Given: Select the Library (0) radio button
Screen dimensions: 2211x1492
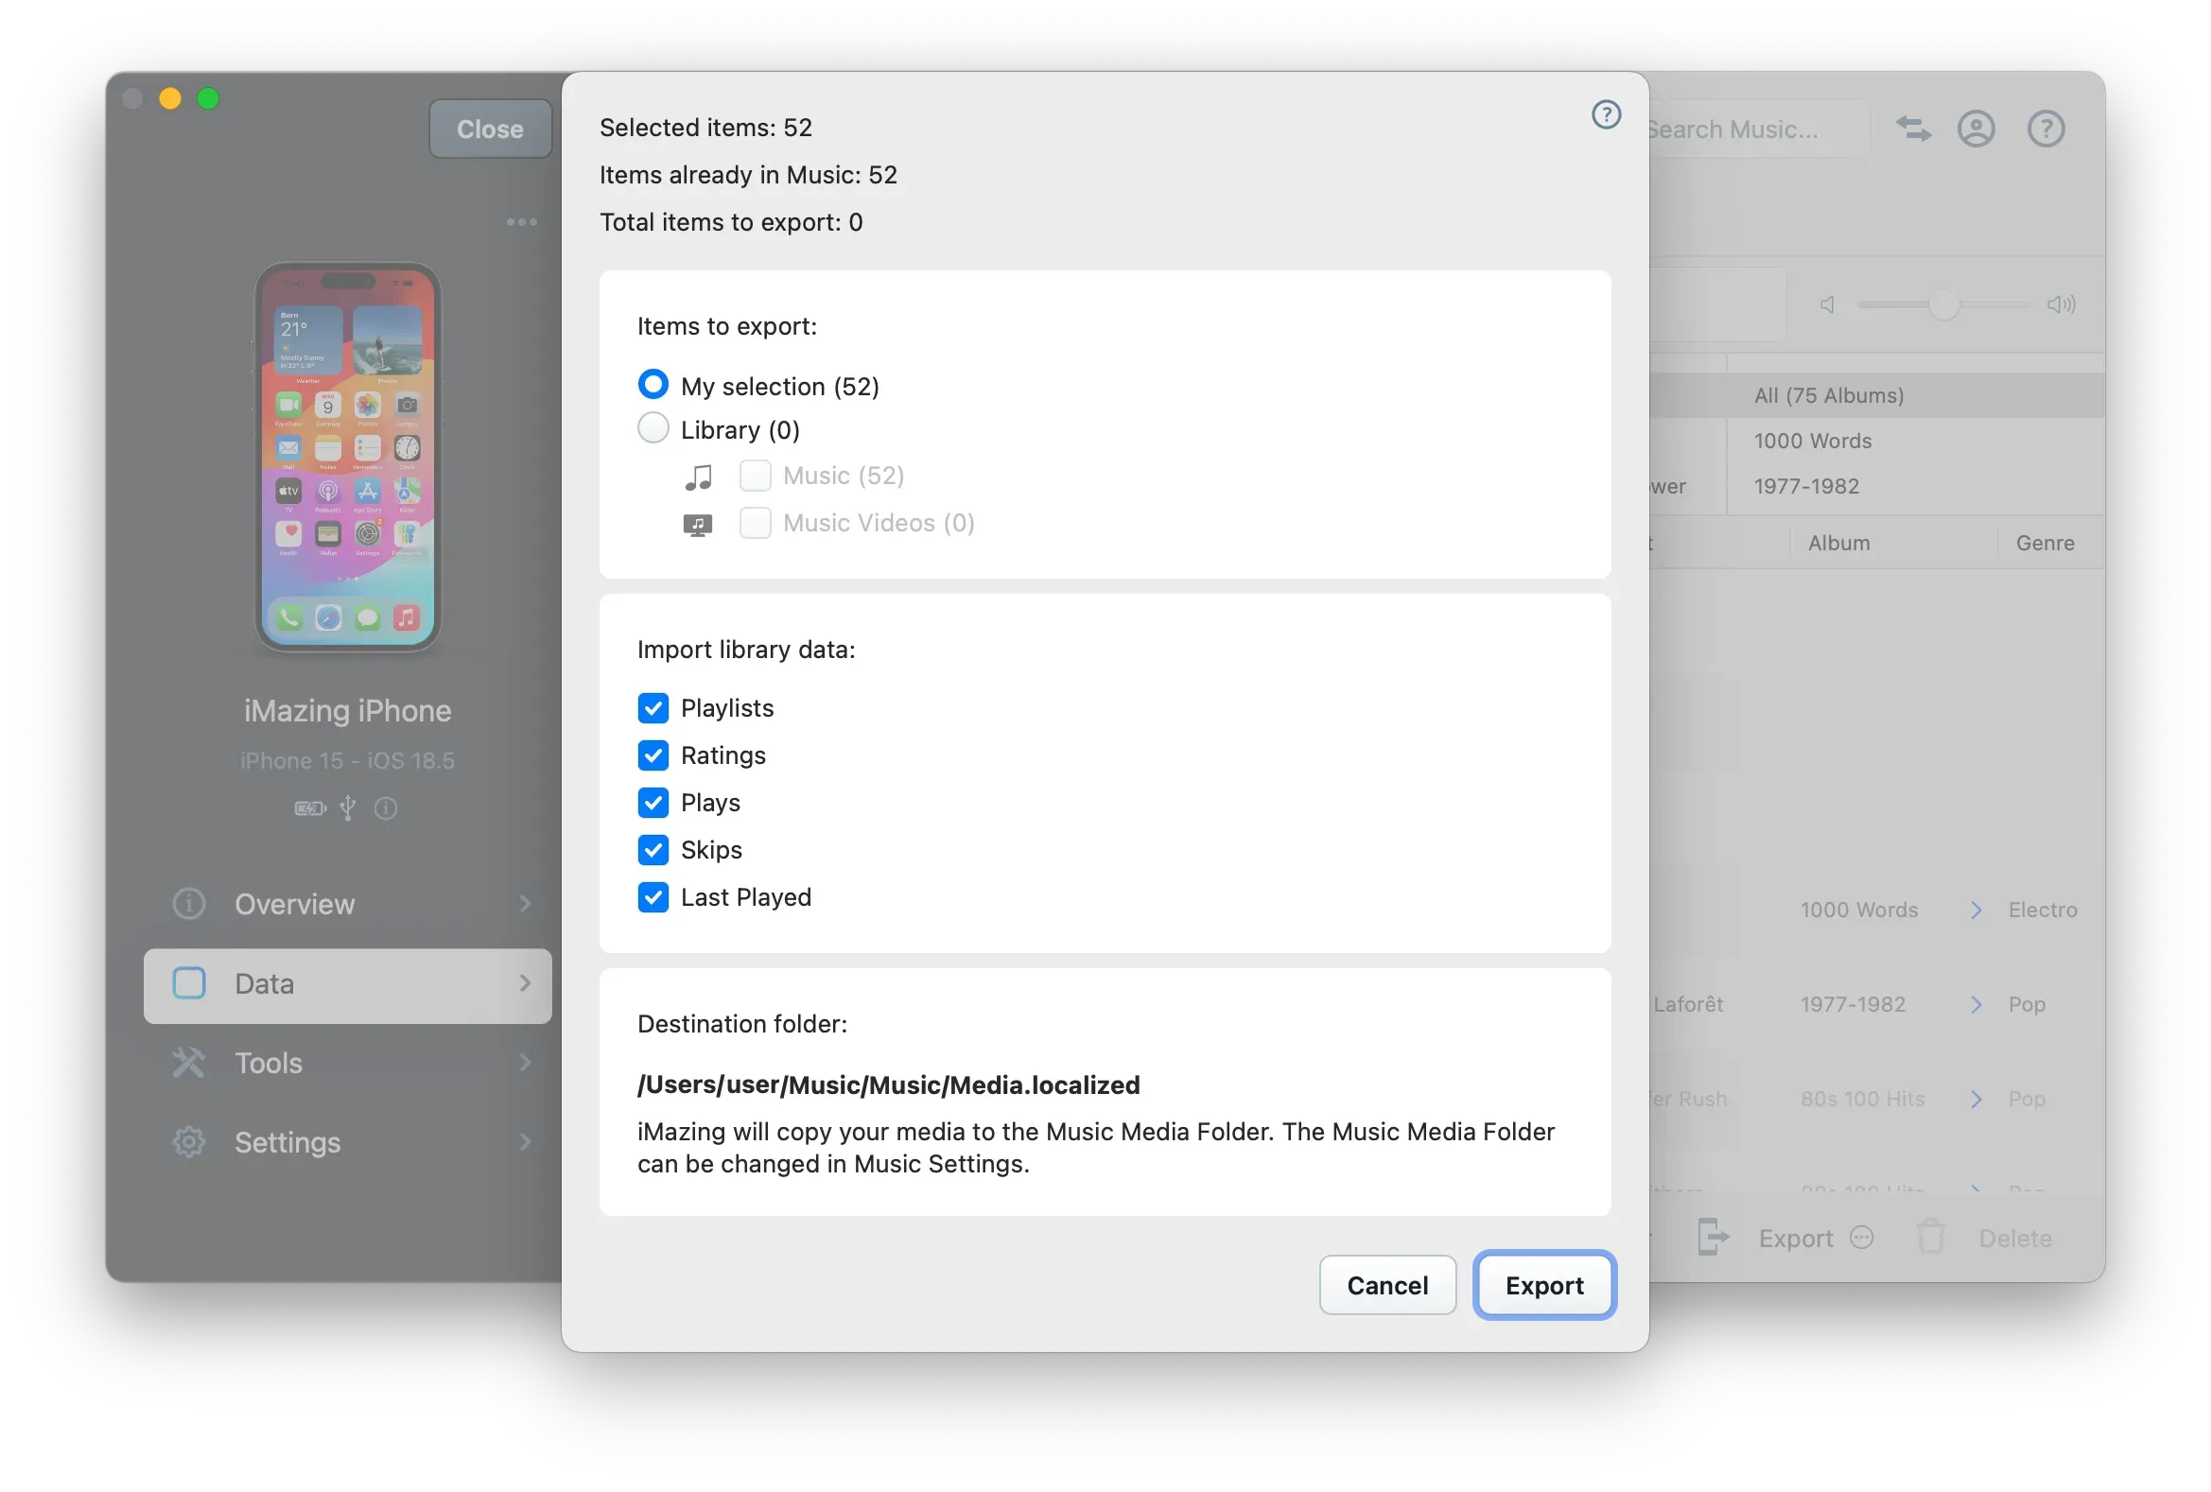Looking at the screenshot, I should [x=653, y=428].
